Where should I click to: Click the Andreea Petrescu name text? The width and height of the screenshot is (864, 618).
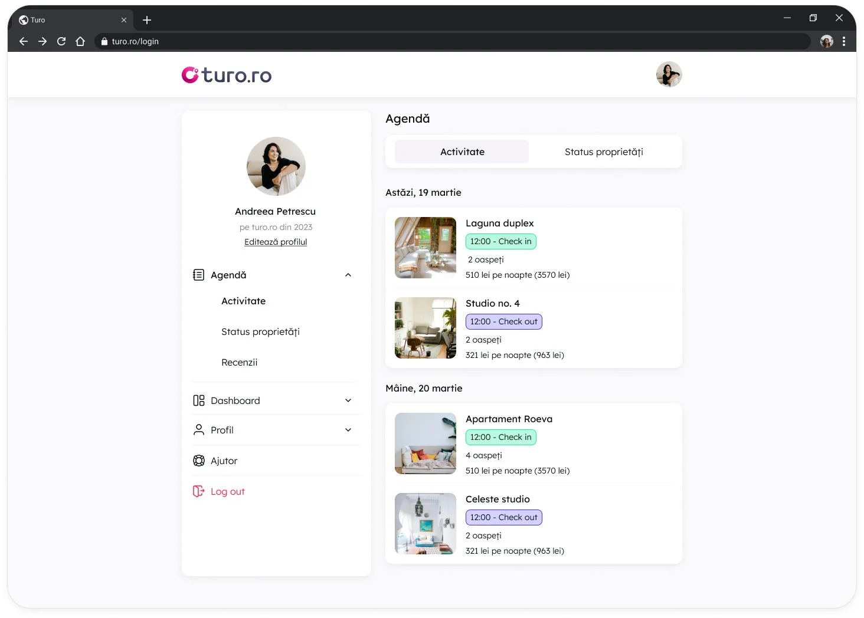pyautogui.click(x=275, y=211)
